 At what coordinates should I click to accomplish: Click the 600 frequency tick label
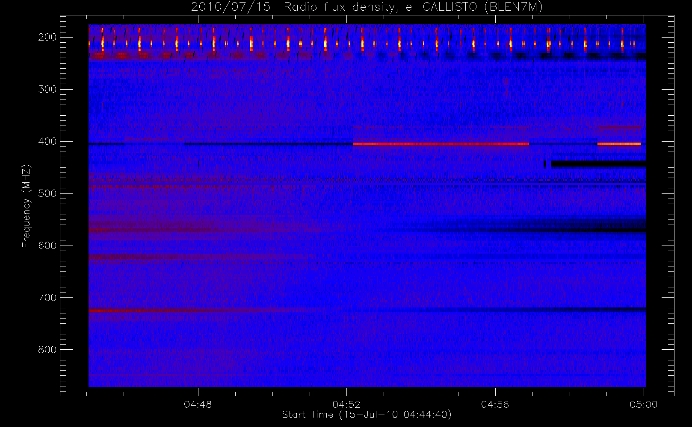tap(47, 246)
